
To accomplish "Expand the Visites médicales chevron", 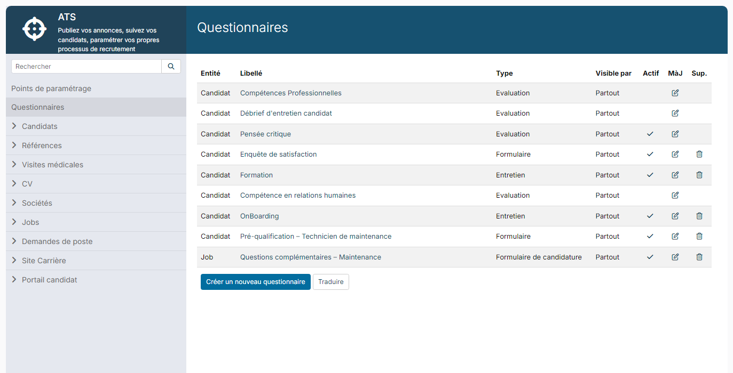I will pyautogui.click(x=14, y=165).
